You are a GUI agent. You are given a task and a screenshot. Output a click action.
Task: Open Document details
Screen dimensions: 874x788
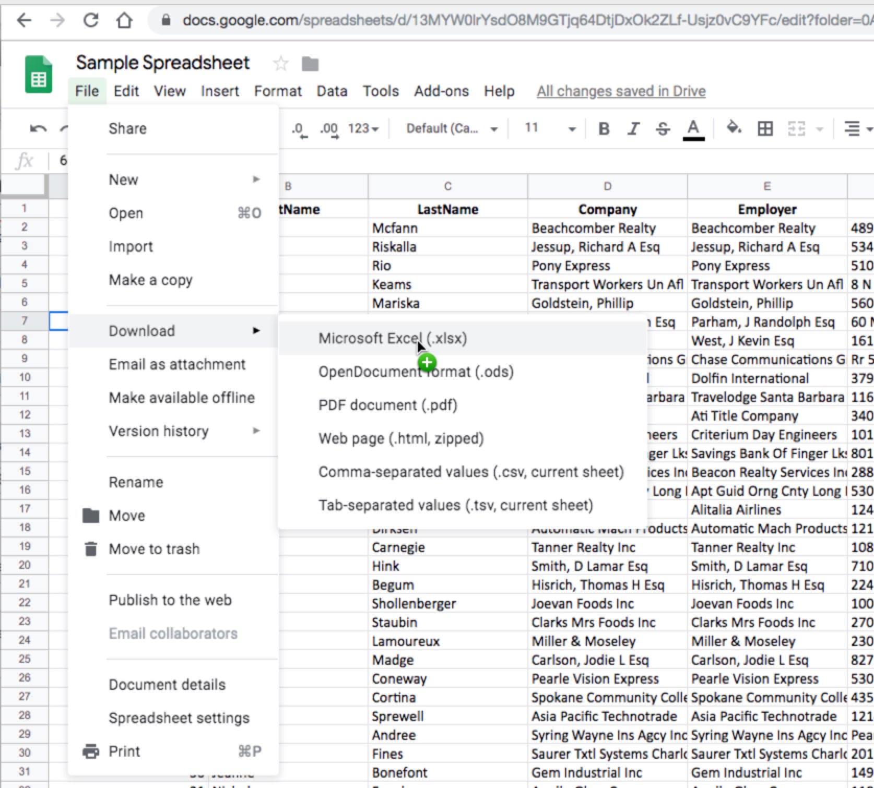coord(173,685)
